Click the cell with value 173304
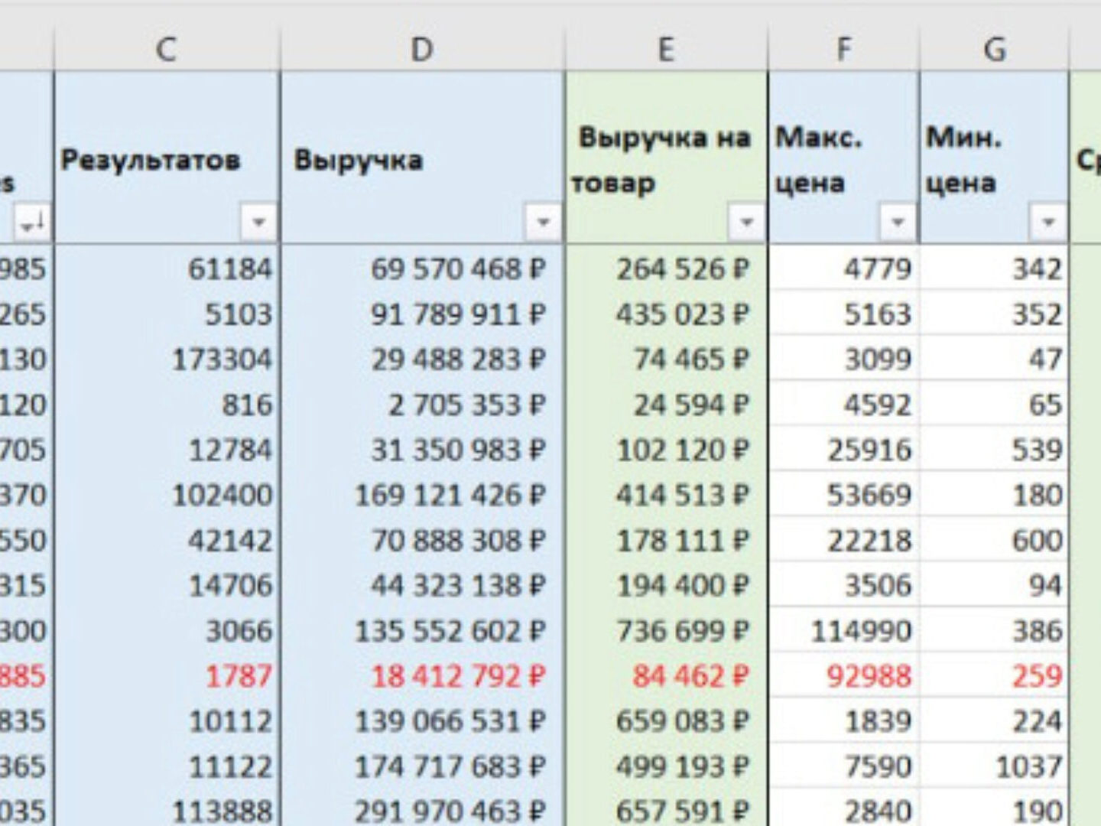The width and height of the screenshot is (1101, 826). 222,359
